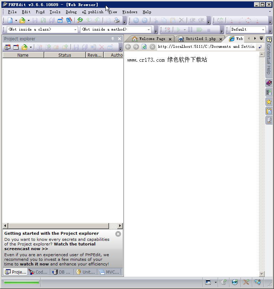Screen dimensions: 274x289
Task: Click the Step/continue debug icon
Action: click(x=199, y=30)
